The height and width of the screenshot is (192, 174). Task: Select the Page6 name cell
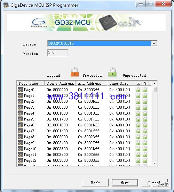pyautogui.click(x=29, y=125)
